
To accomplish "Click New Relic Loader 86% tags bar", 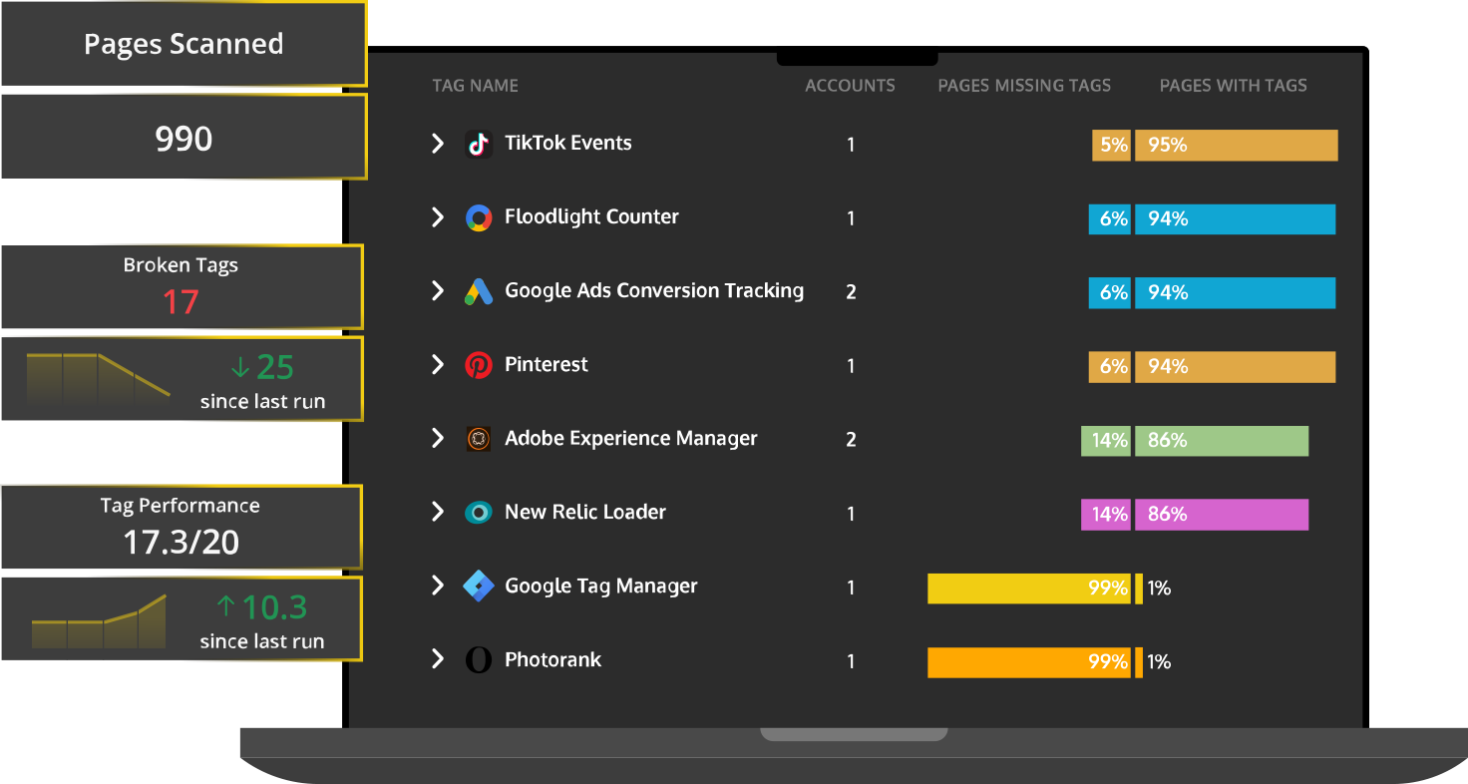I will (x=1222, y=515).
